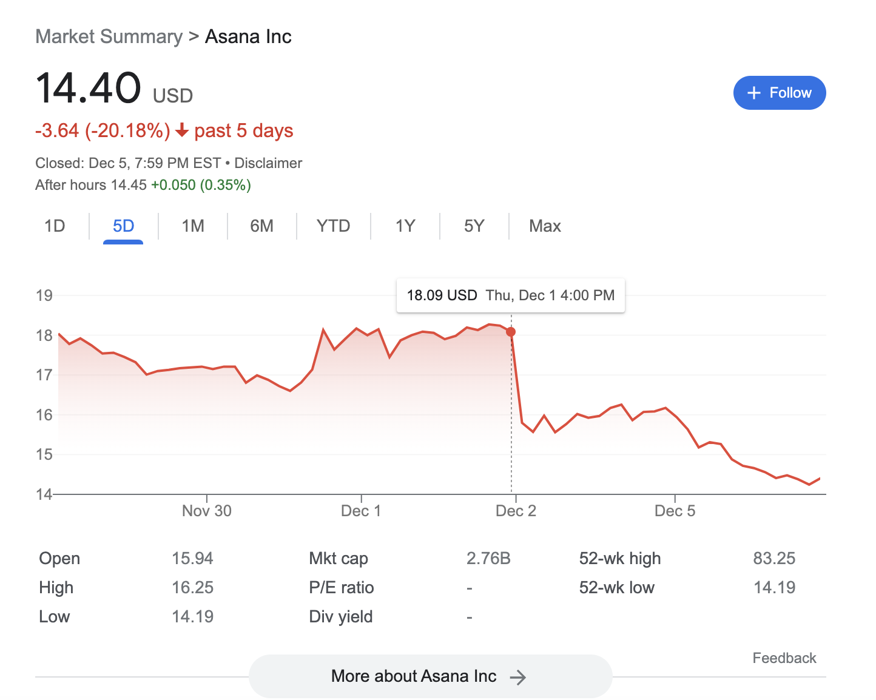This screenshot has width=876, height=700.
Task: Click the Dec 5 axis marker on chart
Action: [x=675, y=511]
